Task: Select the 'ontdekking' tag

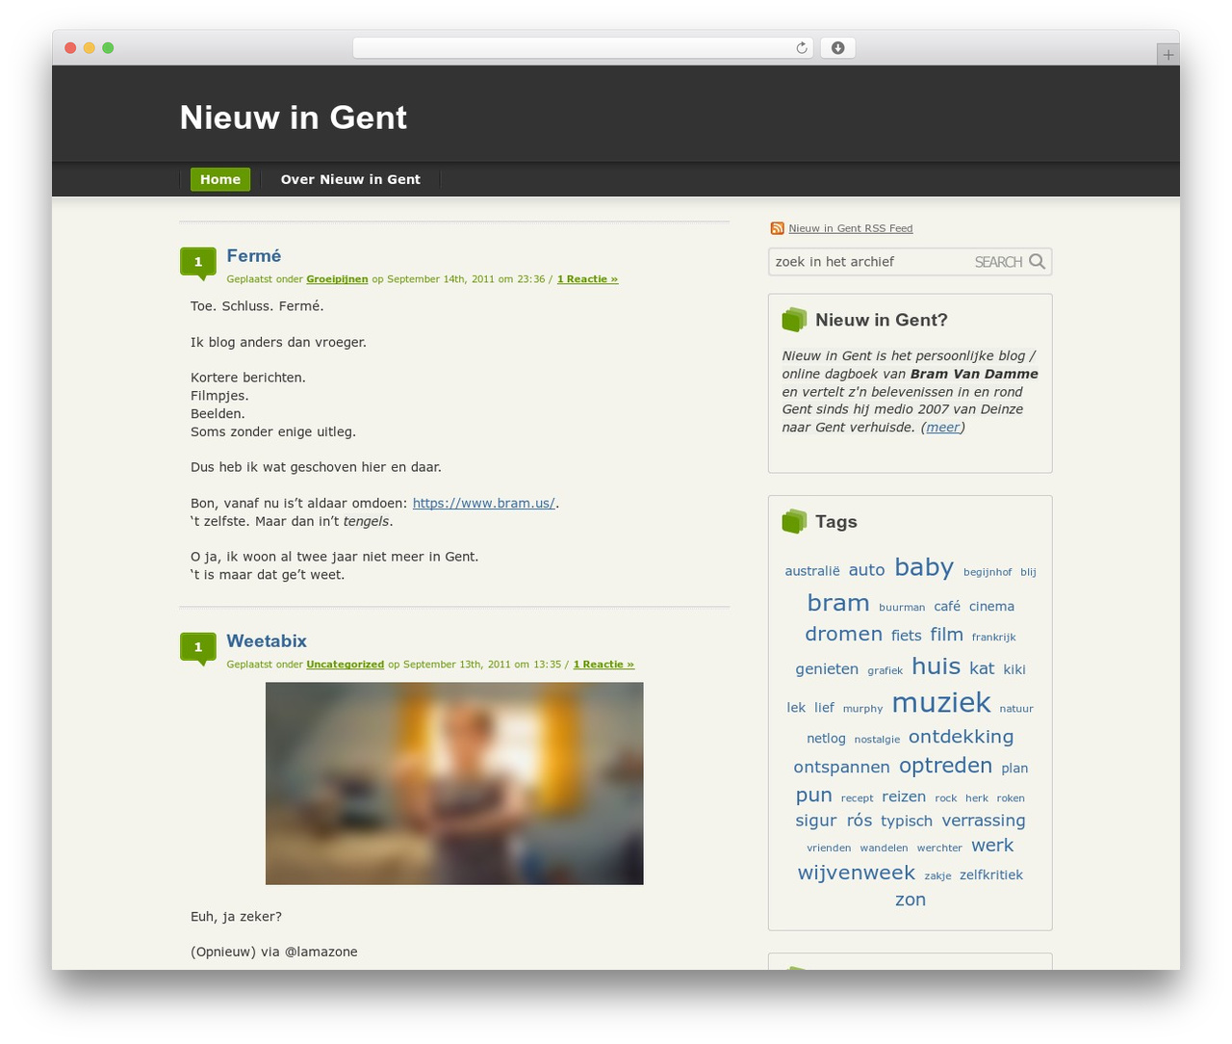Action: coord(962,737)
